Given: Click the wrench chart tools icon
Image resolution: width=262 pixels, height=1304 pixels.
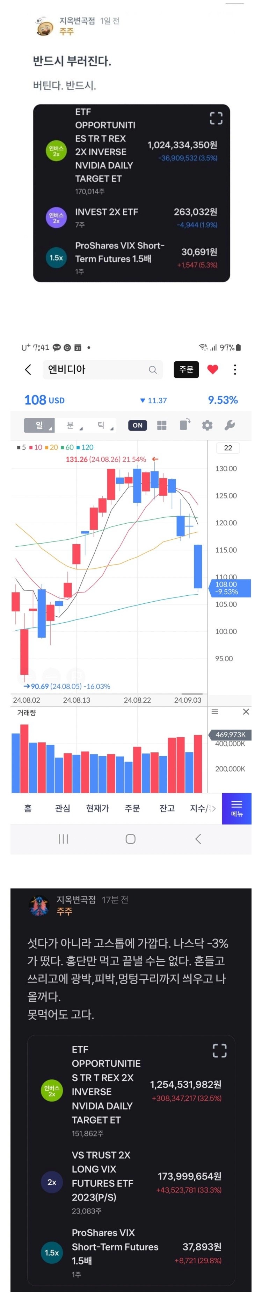Looking at the screenshot, I should [x=229, y=425].
